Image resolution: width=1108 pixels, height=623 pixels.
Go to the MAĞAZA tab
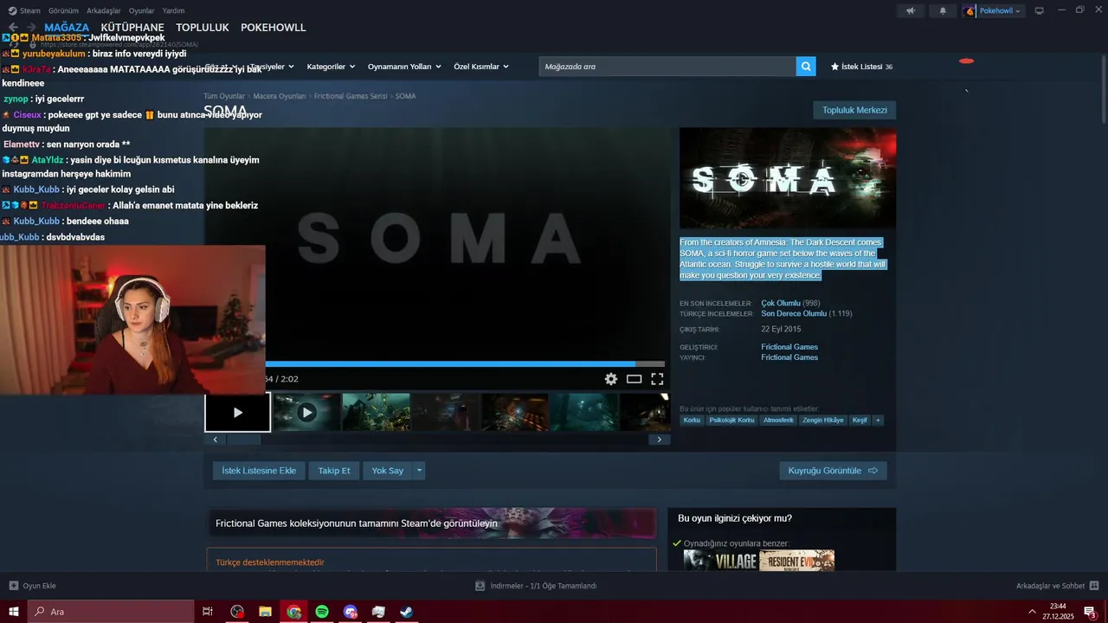click(67, 28)
